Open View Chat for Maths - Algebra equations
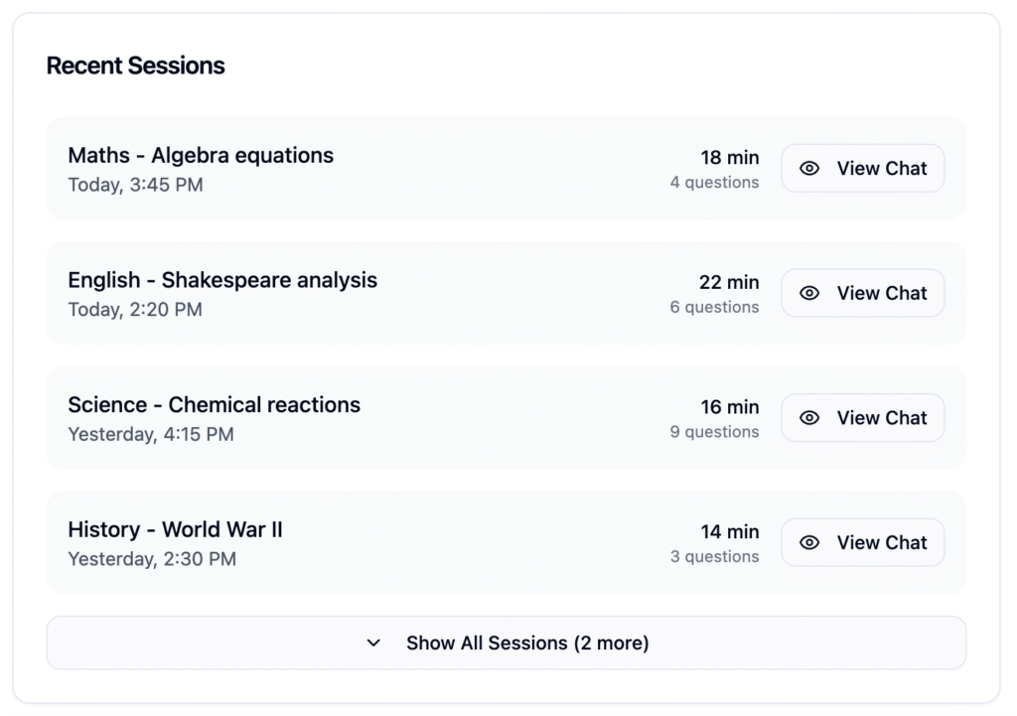Screen dimensions: 1017x716 [x=862, y=169]
